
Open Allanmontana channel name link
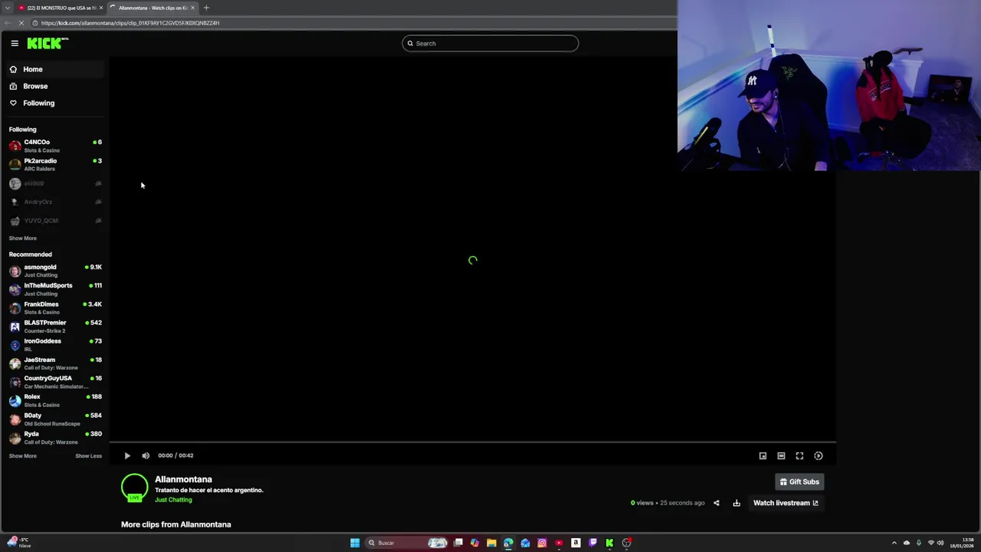click(x=183, y=479)
